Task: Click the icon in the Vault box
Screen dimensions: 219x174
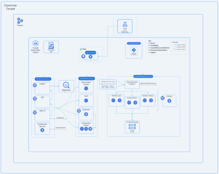Action: (x=86, y=100)
